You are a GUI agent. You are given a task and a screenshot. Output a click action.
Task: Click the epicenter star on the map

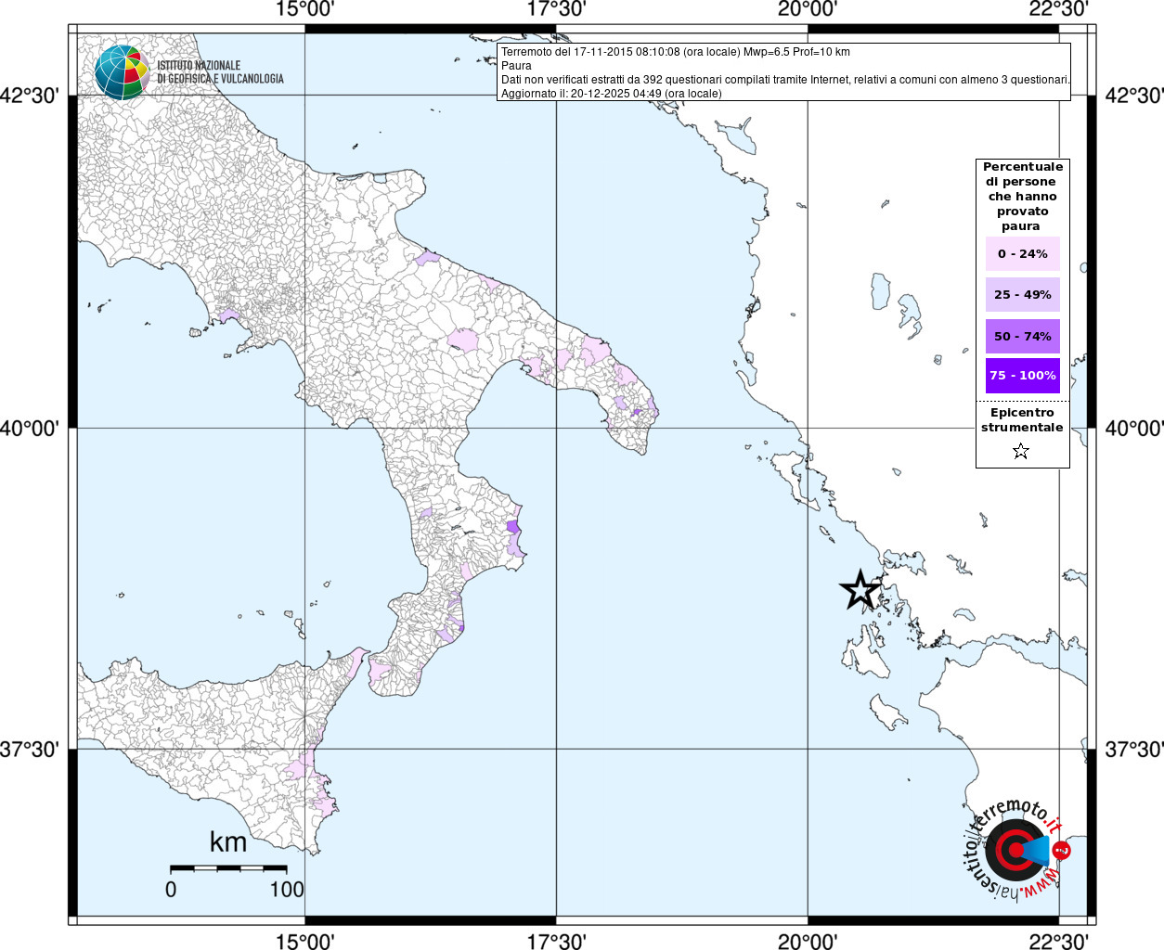[x=860, y=590]
